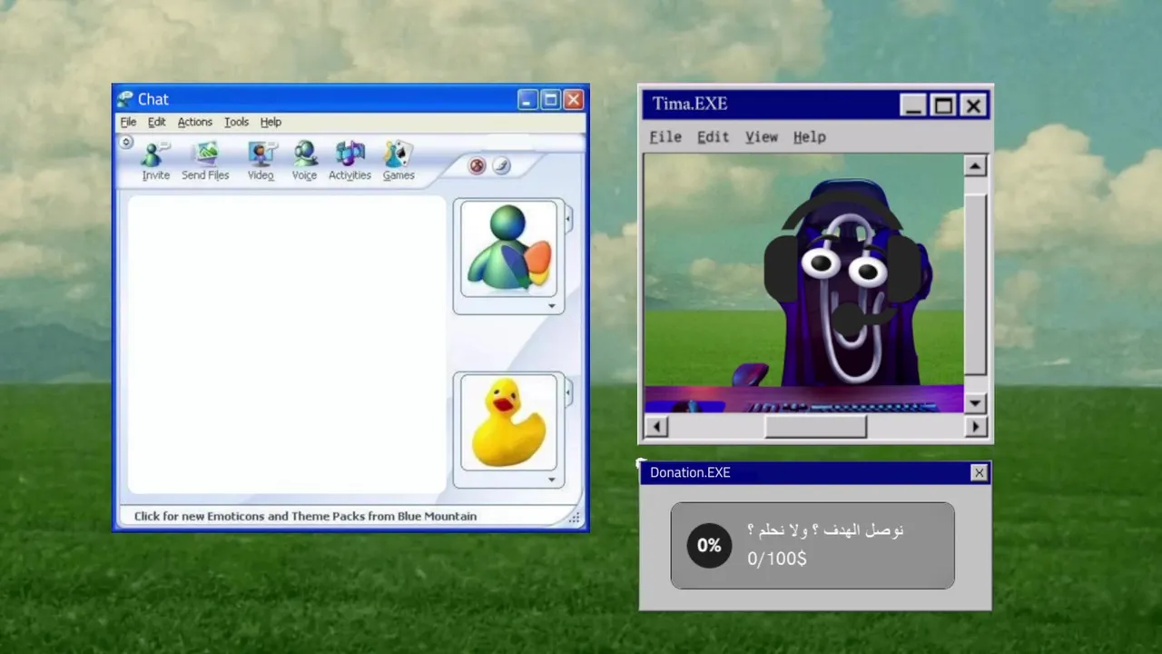Viewport: 1162px width, 654px height.
Task: Click the 0/100$ donation amount text
Action: (776, 559)
